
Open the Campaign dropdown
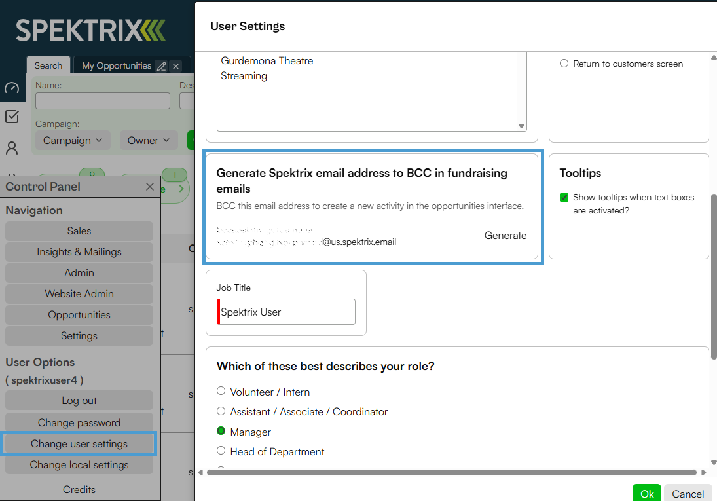[x=73, y=140]
